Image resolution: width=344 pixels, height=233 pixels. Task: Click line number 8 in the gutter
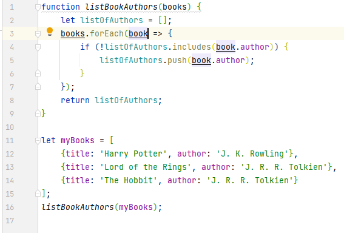point(12,101)
